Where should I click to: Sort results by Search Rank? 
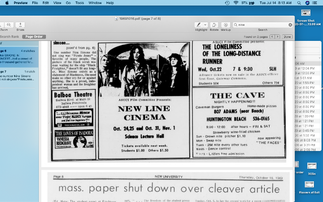pyautogui.click(x=9, y=37)
